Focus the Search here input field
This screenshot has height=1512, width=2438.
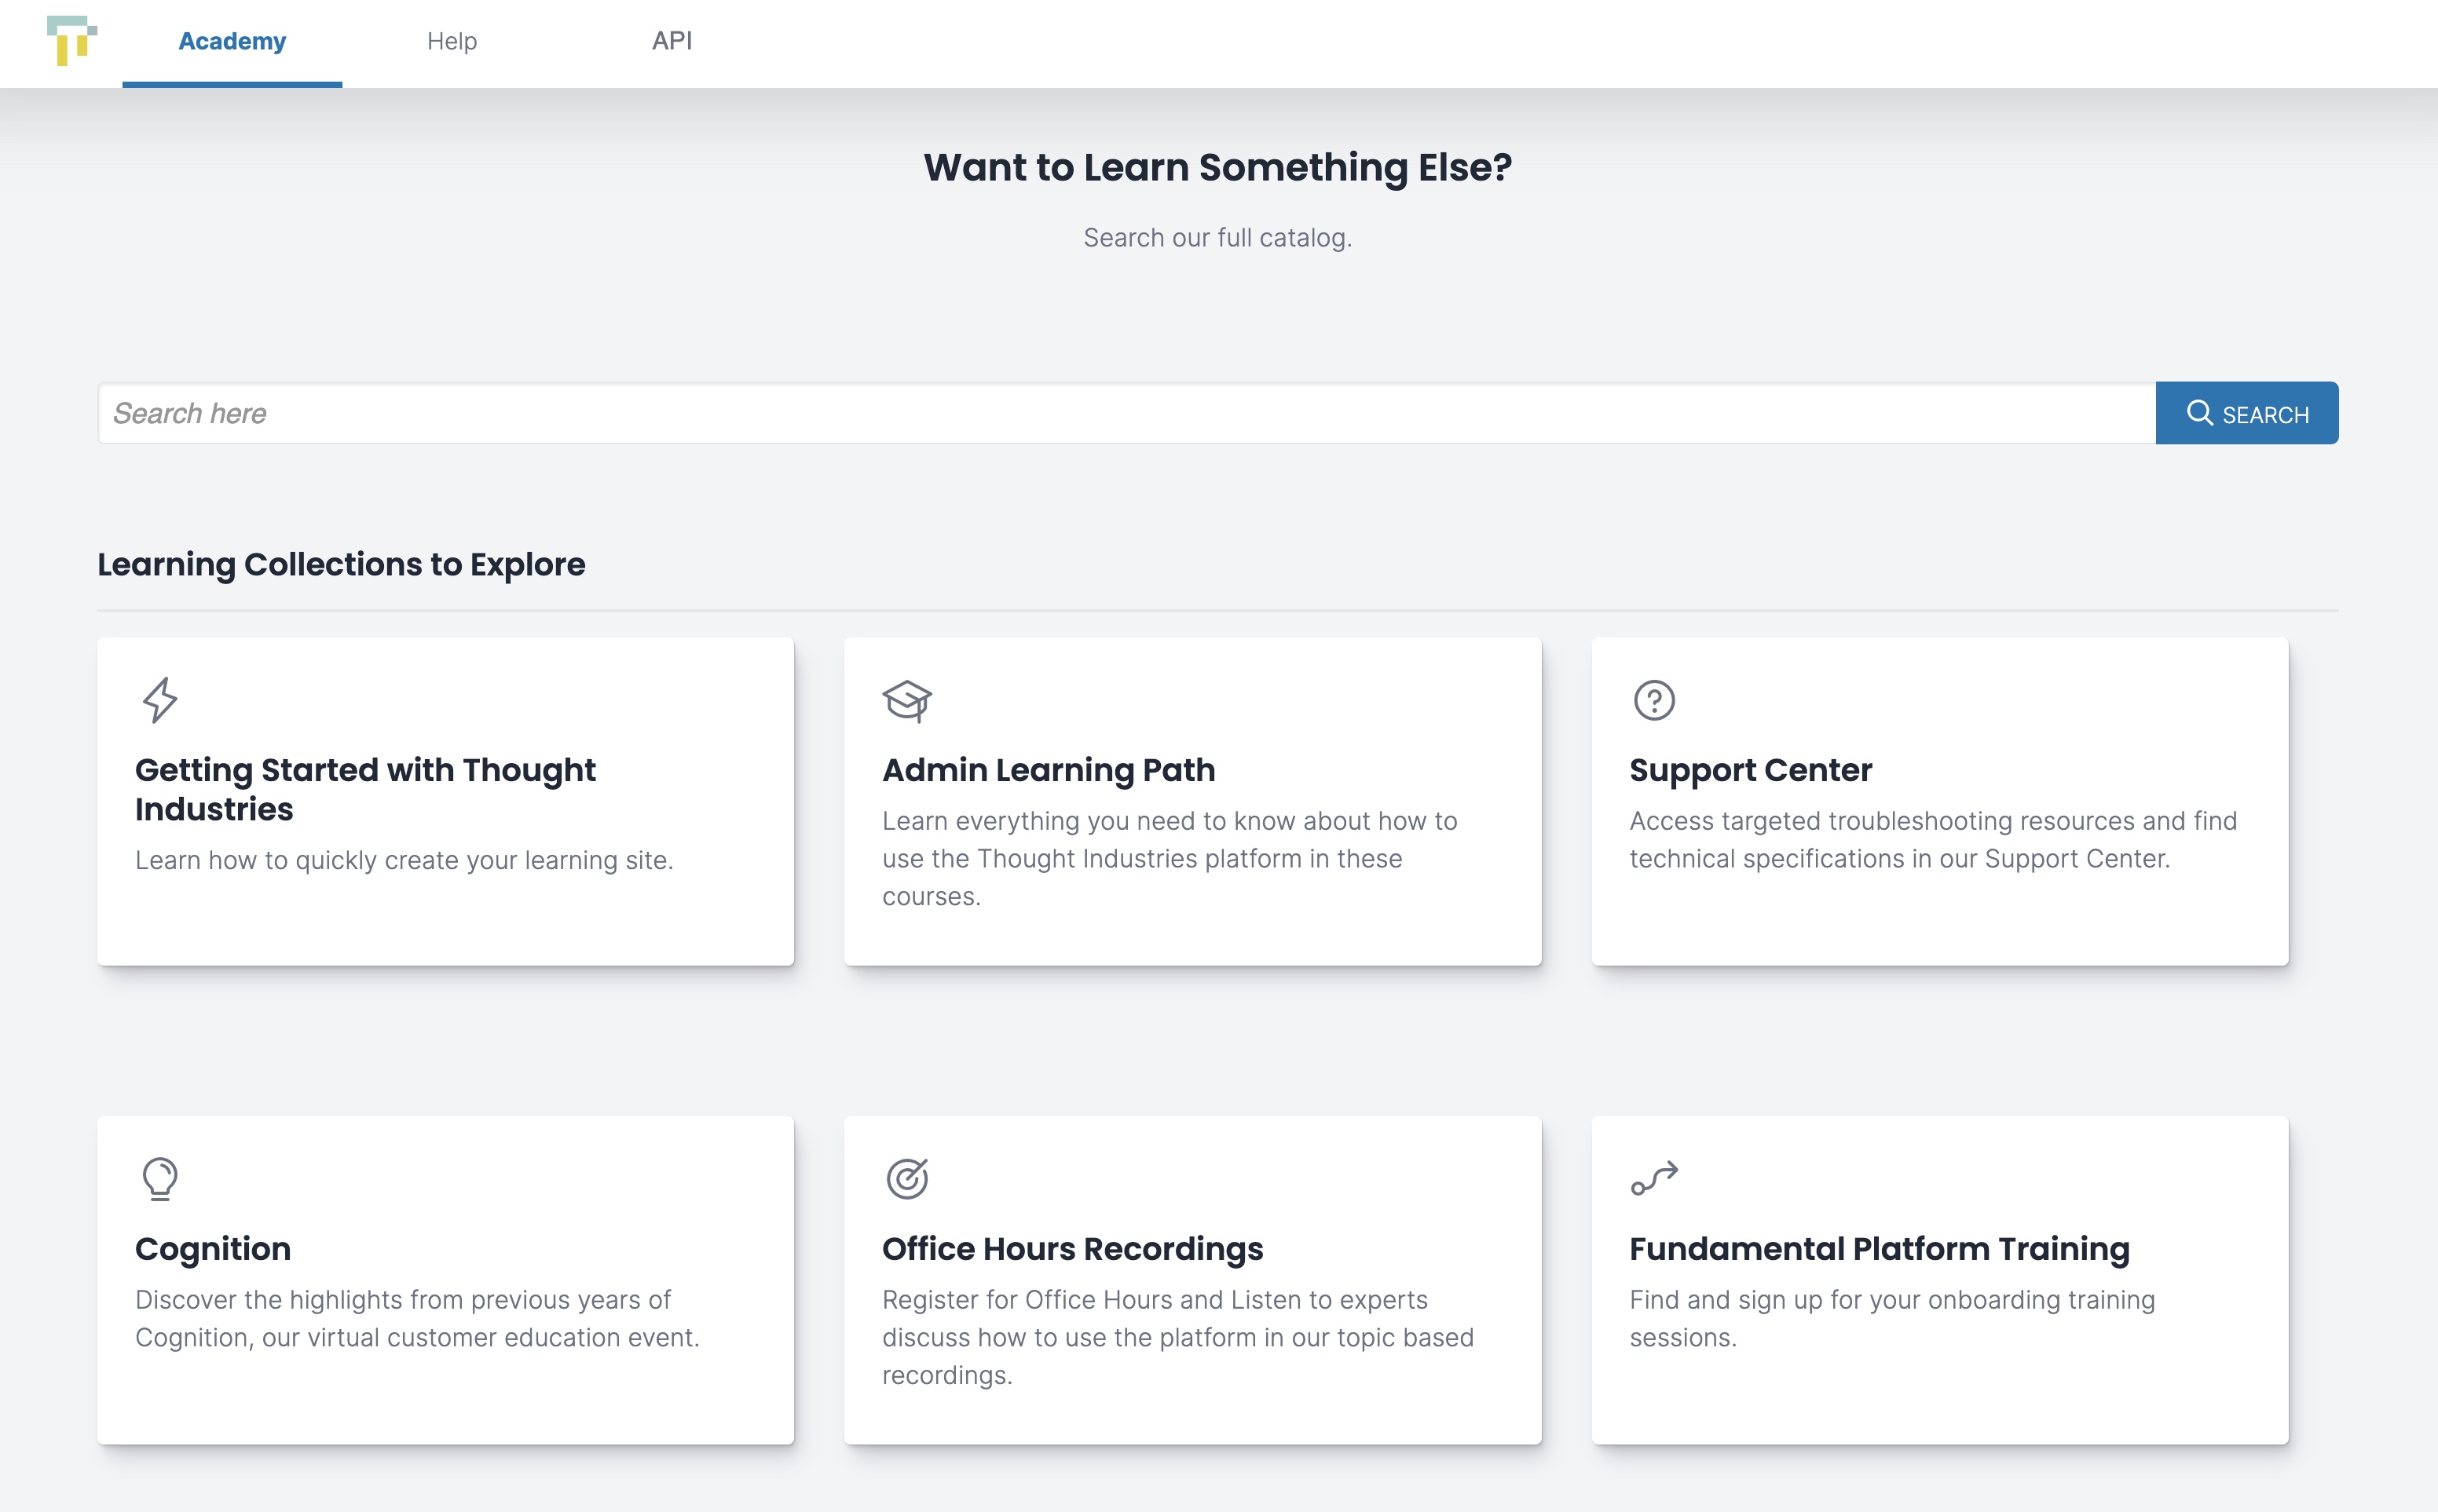pos(1126,413)
